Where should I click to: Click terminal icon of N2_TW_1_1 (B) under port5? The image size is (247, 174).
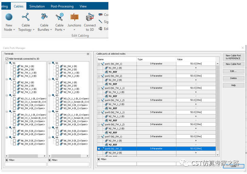(106, 116)
